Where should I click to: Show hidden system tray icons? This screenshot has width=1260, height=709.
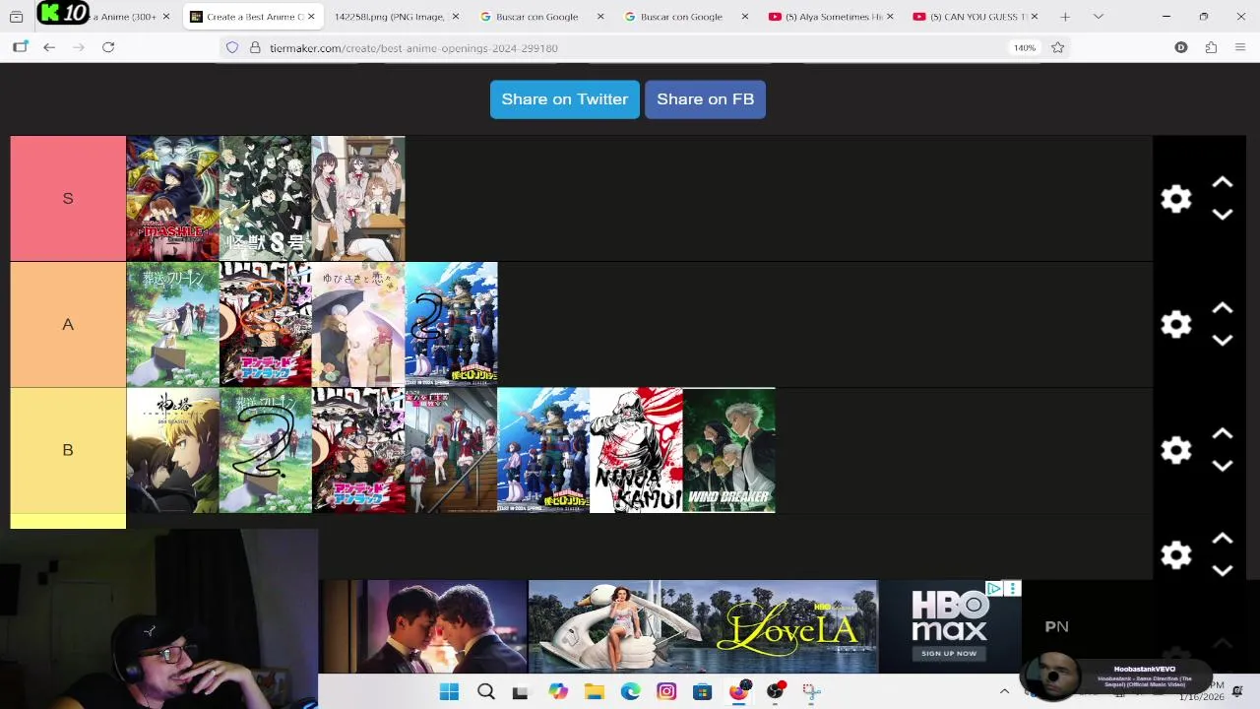coord(1004,691)
